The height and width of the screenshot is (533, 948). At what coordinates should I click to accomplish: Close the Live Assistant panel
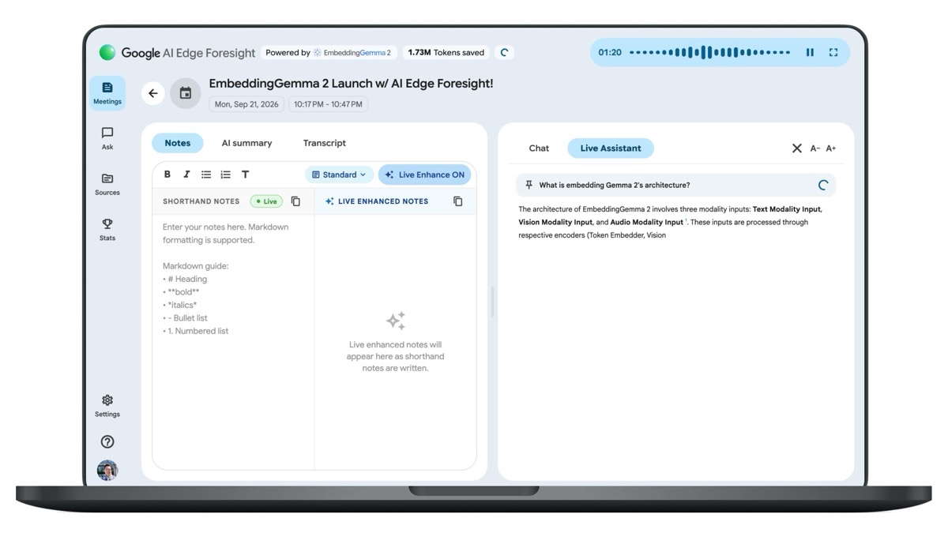click(796, 148)
